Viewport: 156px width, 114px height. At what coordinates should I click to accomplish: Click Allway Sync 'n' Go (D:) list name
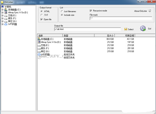click(x=51, y=42)
